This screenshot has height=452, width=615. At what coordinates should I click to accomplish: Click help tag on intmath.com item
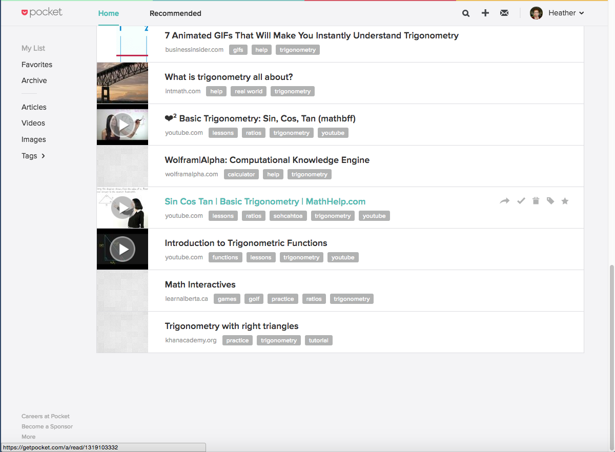point(216,91)
